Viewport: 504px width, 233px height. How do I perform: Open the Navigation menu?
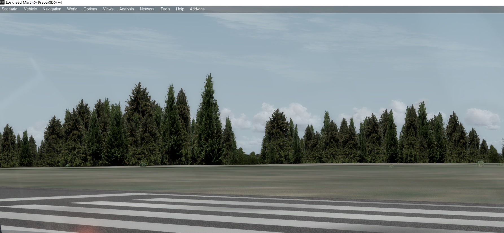tap(52, 9)
